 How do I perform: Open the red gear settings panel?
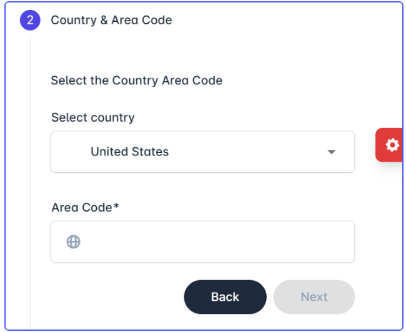389,145
